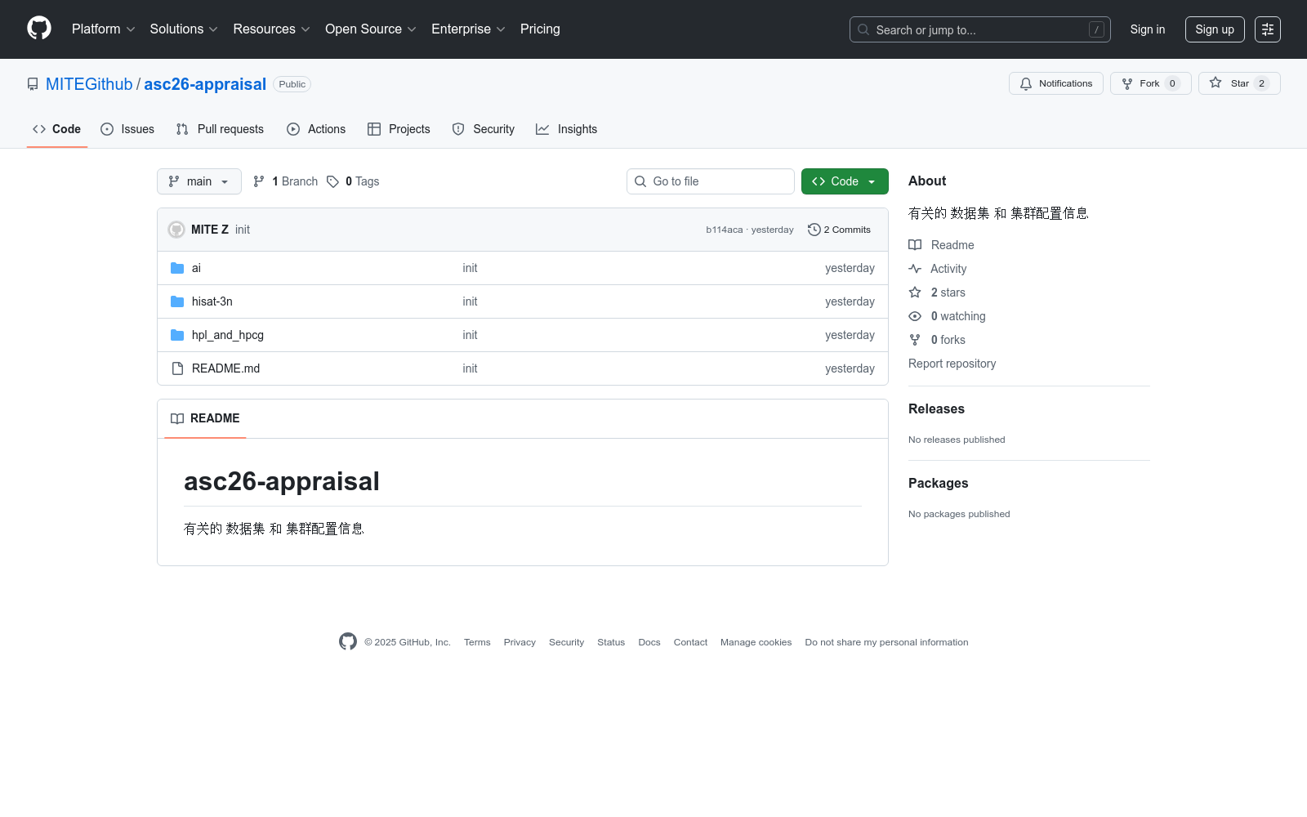
Task: Open the Insights tab
Action: click(566, 129)
